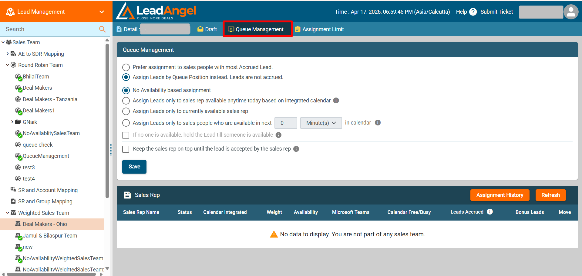
Task: Click the Sales Team group icon
Action: coord(9,42)
